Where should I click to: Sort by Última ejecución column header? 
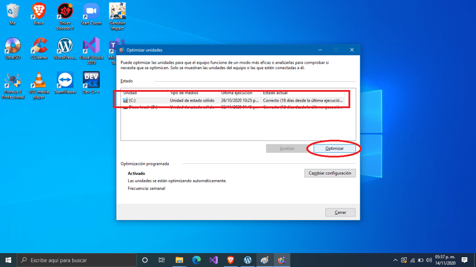pyautogui.click(x=240, y=93)
